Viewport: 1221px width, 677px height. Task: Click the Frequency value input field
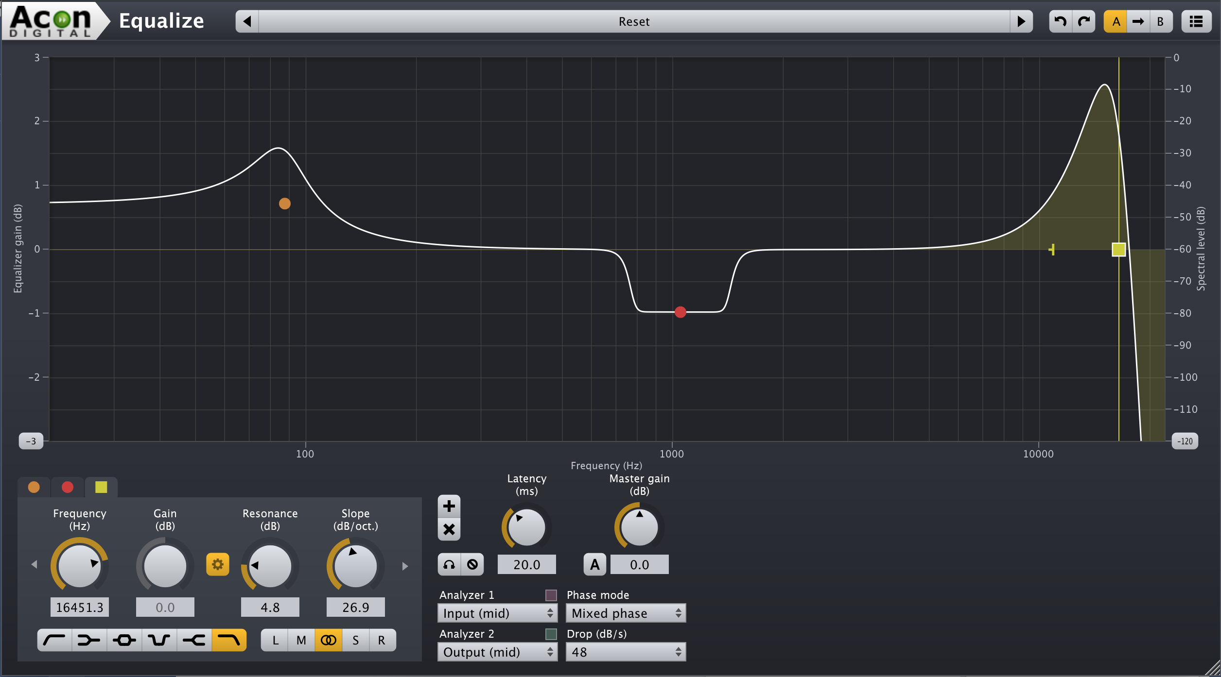pyautogui.click(x=80, y=607)
